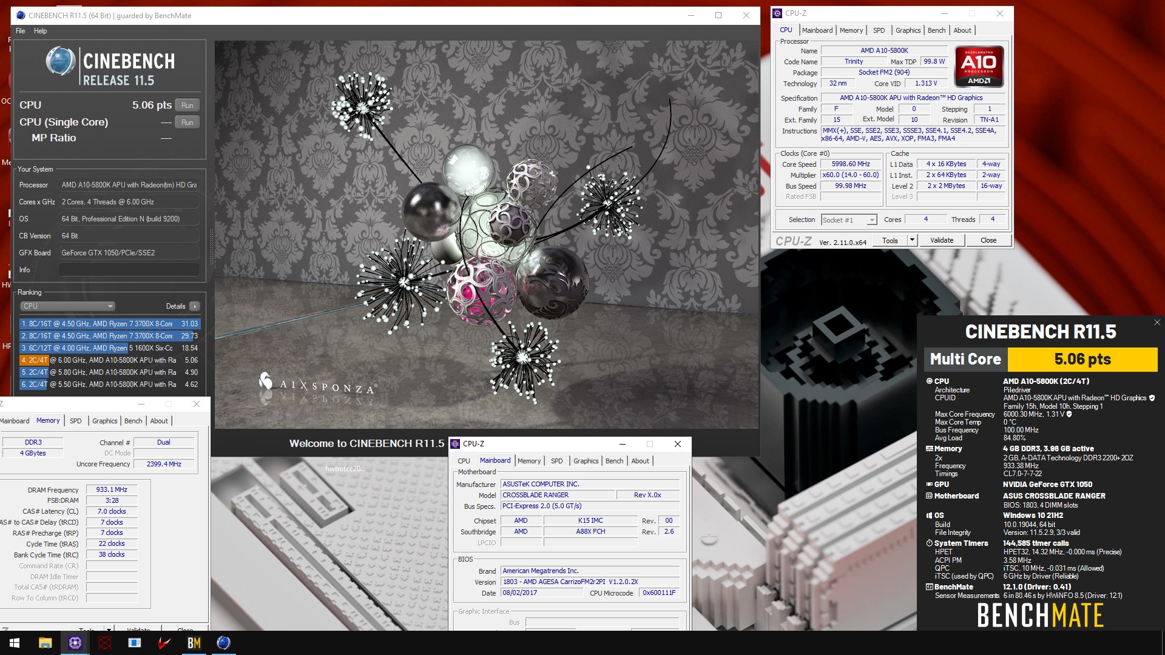The height and width of the screenshot is (655, 1165).
Task: Select ranking row 4 A10-5800K 6.00 GHz
Action: [110, 360]
